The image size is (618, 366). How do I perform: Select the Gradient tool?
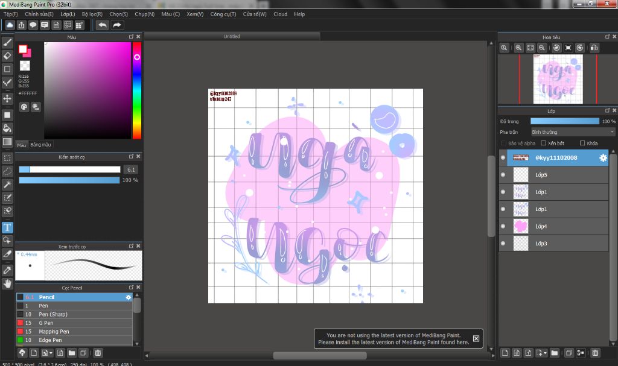(x=7, y=142)
